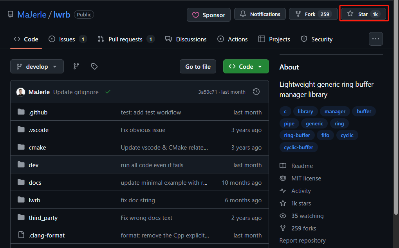Open the cmake folder
Screen dimensions: 399x248
click(38, 148)
